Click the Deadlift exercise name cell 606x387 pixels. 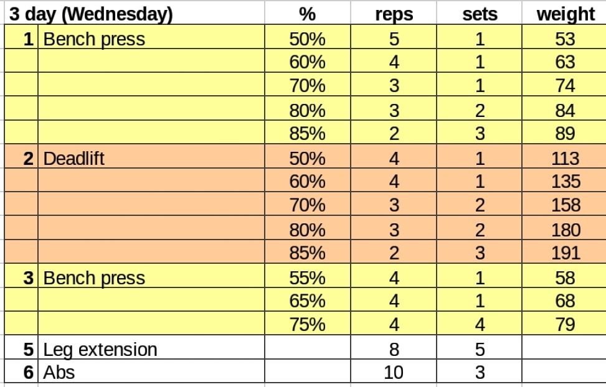[73, 158]
